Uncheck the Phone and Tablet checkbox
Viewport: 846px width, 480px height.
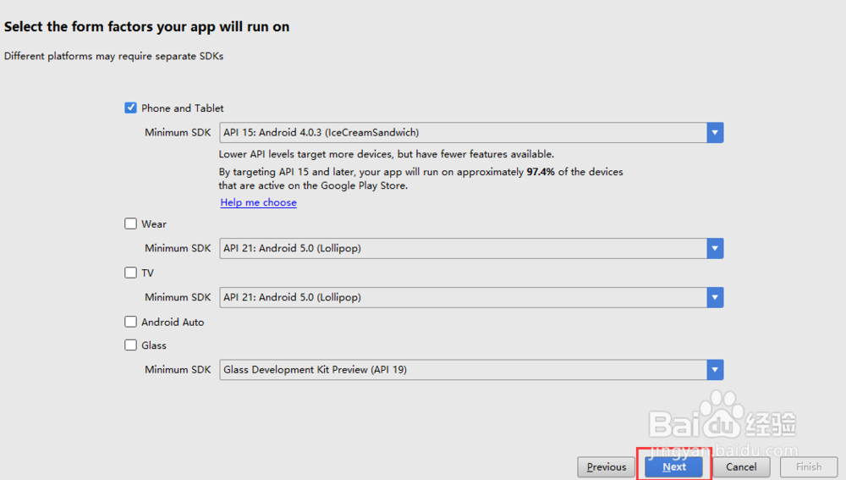[130, 108]
